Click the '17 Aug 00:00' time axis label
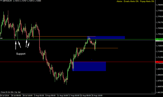 [74, 95]
